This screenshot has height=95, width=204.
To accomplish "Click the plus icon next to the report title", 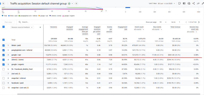I will (76, 4).
